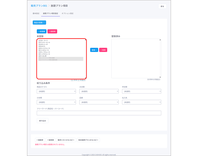198x156 pixels.
Task: Click the blue 一括登録 button above the lists
Action: 42,31
